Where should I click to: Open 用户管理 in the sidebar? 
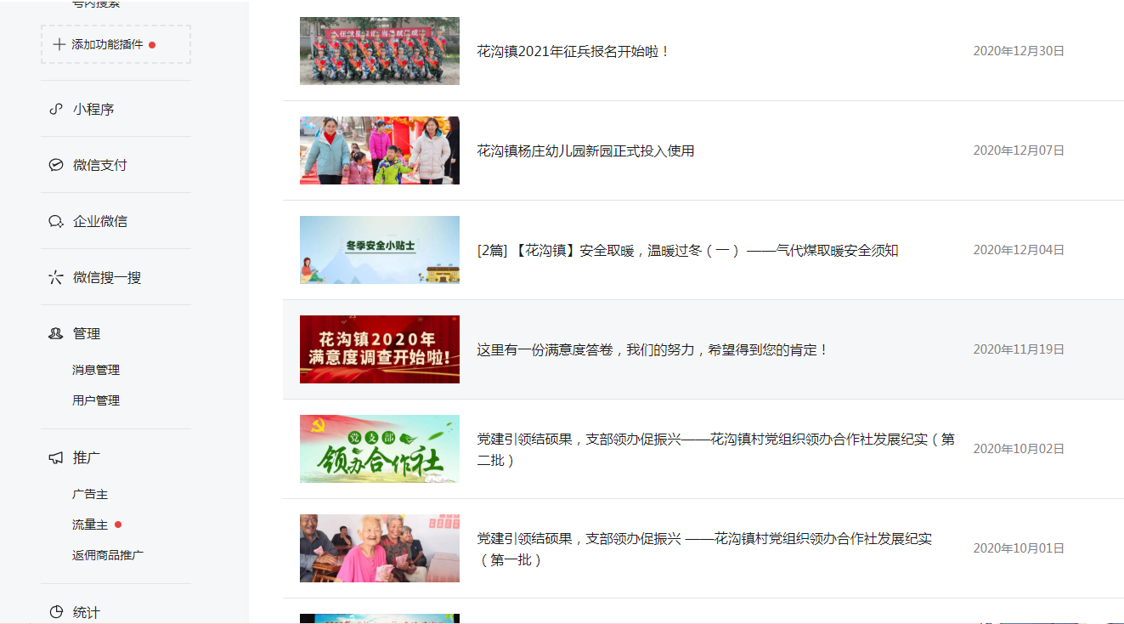coord(96,400)
